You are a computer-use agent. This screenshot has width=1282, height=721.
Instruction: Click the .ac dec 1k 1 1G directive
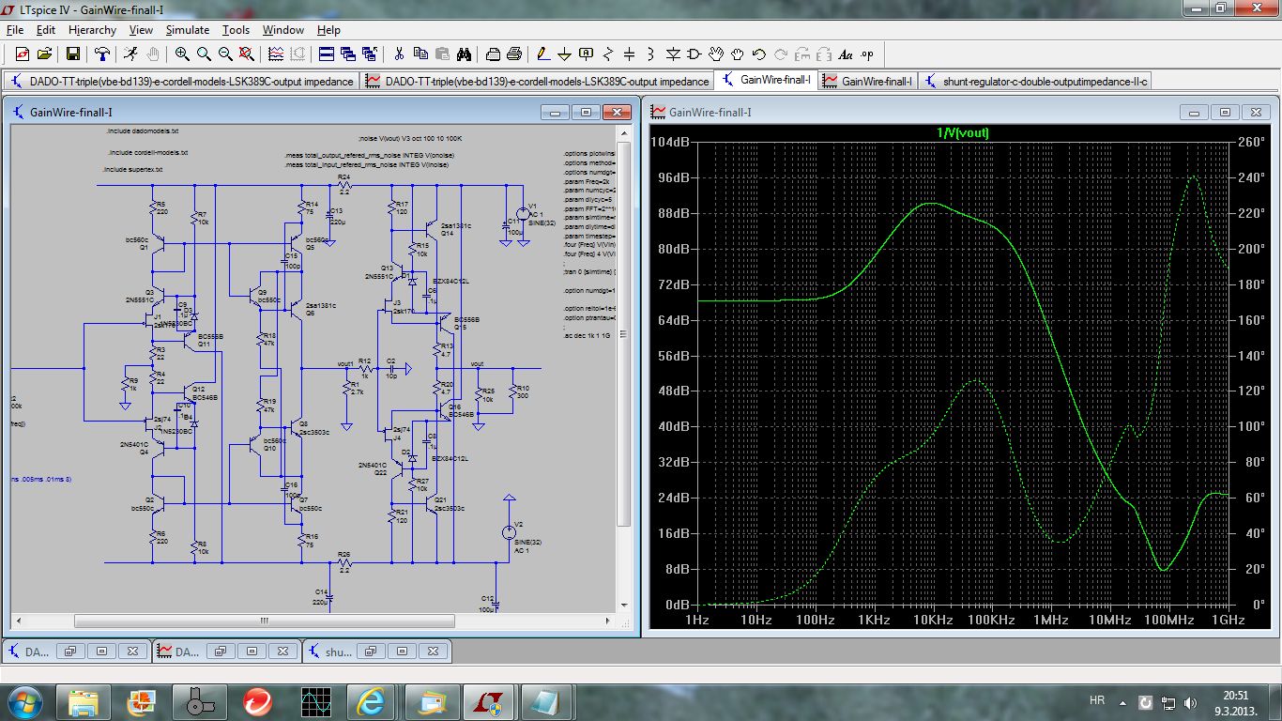pyautogui.click(x=586, y=335)
